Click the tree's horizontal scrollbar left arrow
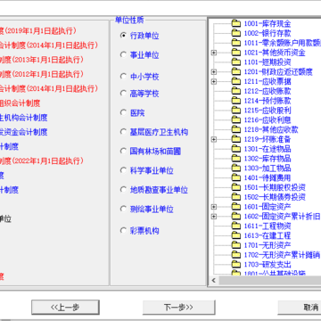Image resolution: width=321 pixels, height=321 pixels. tap(214, 280)
